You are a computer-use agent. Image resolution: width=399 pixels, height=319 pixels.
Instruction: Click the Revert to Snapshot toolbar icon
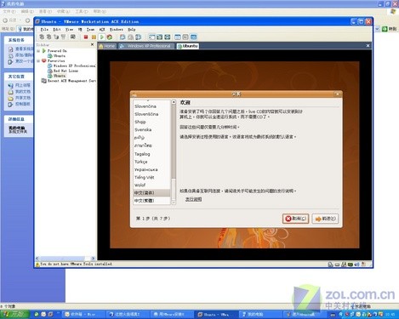click(130, 37)
